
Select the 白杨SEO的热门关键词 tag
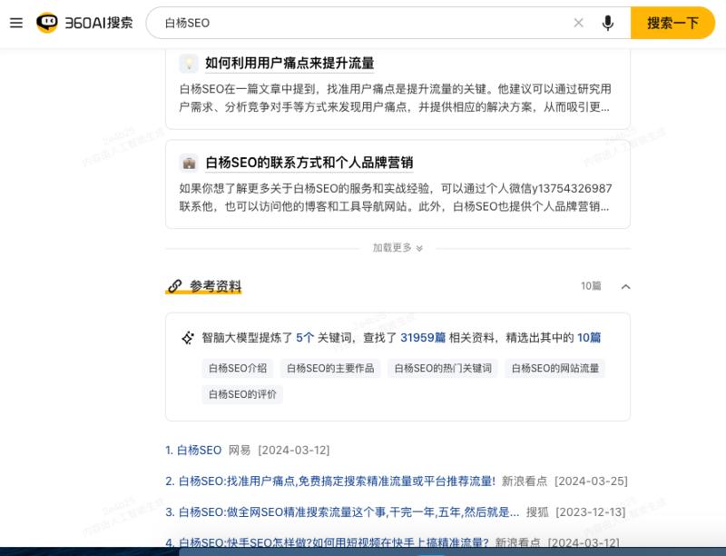(442, 368)
